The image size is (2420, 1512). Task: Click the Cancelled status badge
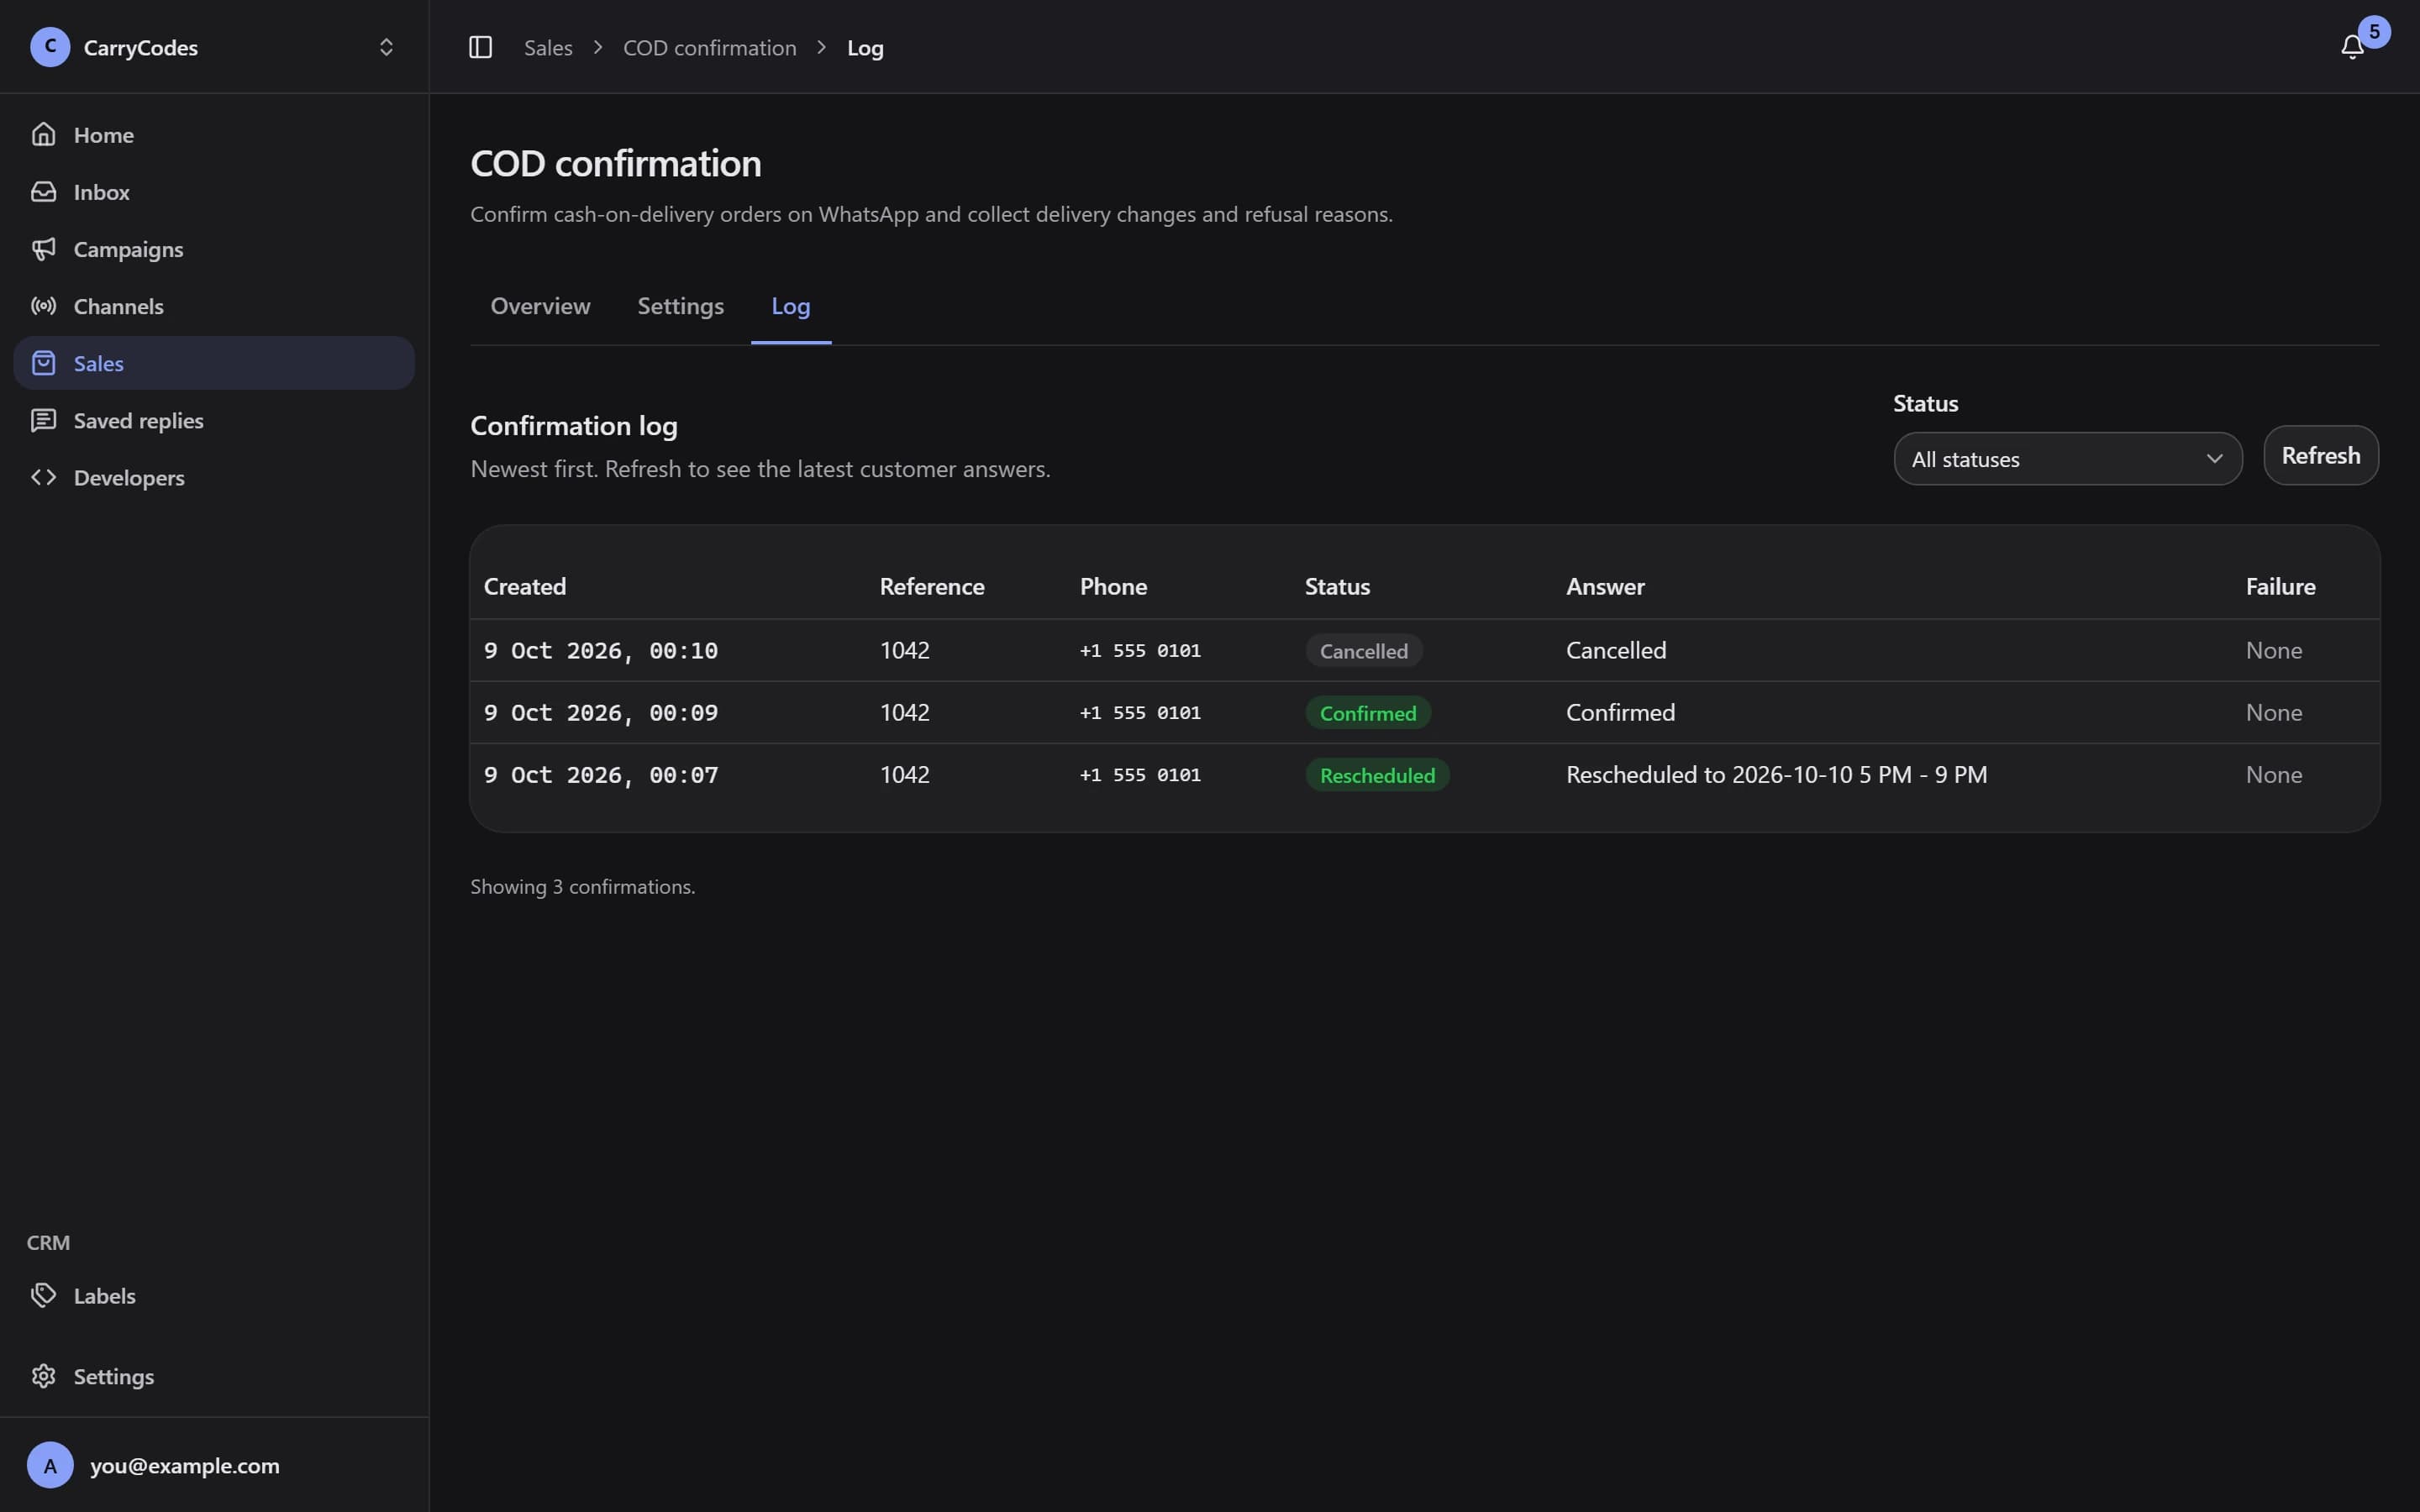(1363, 651)
